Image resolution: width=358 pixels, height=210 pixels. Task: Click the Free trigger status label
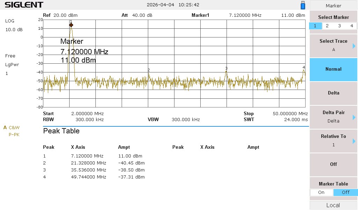(x=10, y=56)
